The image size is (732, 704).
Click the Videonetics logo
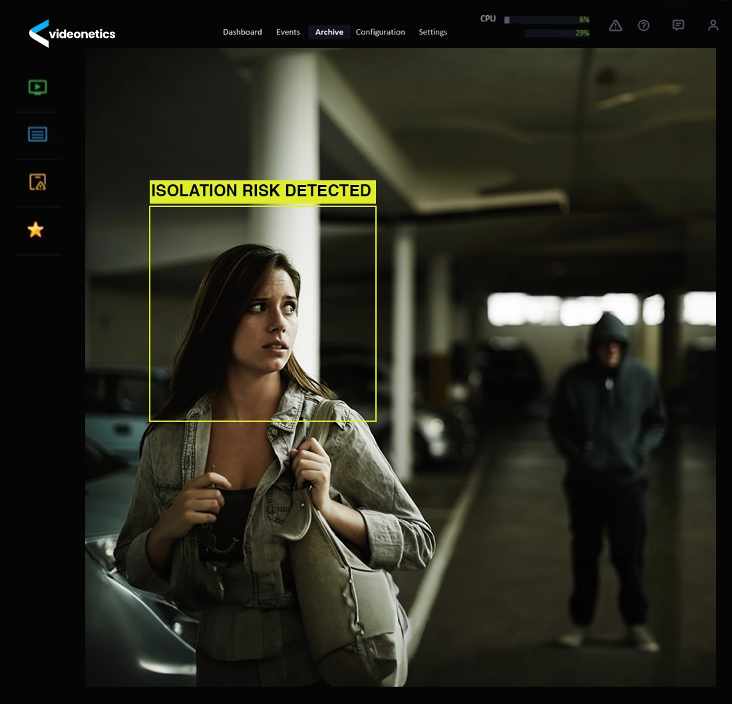(73, 33)
